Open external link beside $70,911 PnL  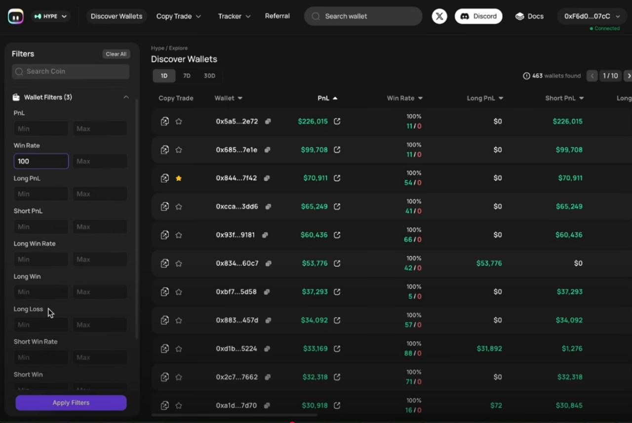point(337,178)
